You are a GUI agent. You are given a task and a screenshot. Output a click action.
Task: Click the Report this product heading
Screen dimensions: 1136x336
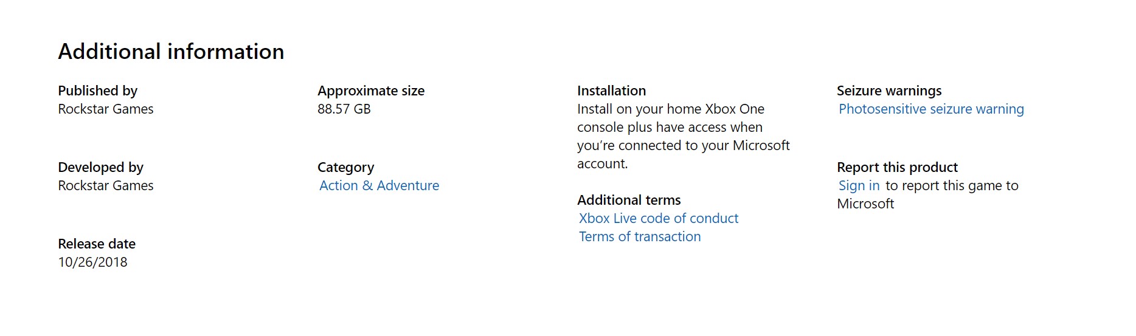click(x=897, y=168)
